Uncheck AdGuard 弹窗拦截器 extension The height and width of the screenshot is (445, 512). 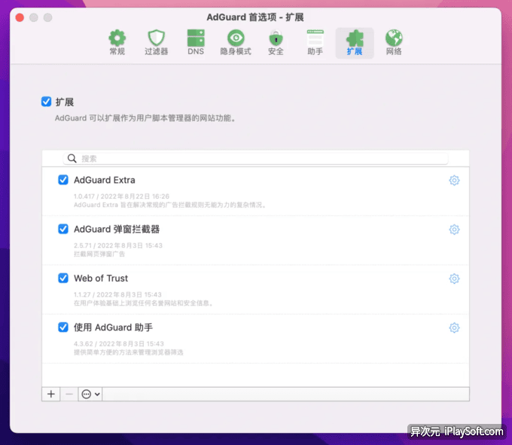pos(63,229)
